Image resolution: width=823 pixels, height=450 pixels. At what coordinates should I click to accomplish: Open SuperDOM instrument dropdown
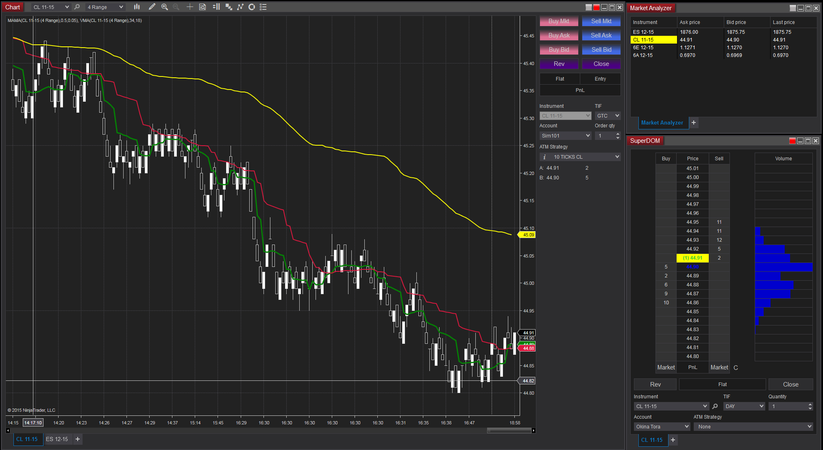click(x=671, y=406)
